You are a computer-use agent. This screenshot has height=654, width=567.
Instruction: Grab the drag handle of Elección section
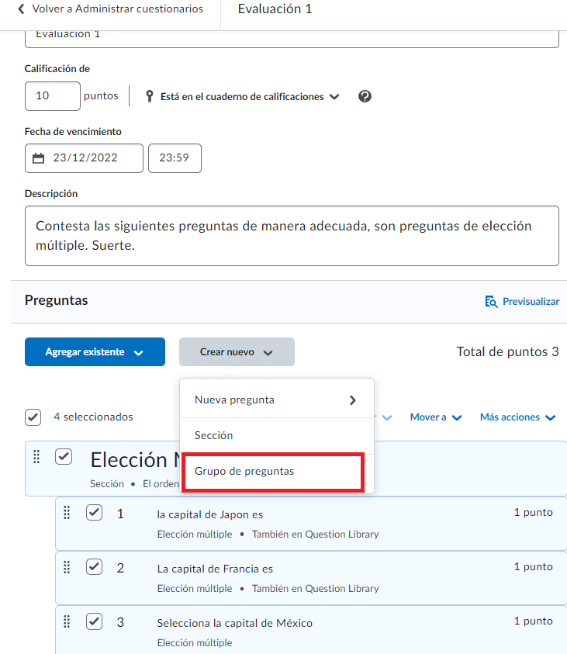coord(36,457)
